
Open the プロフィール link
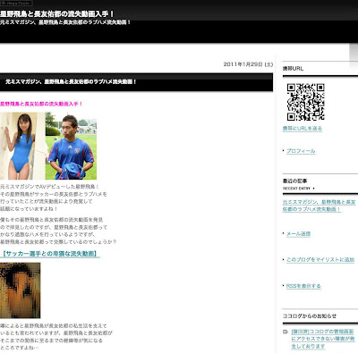pos(301,151)
